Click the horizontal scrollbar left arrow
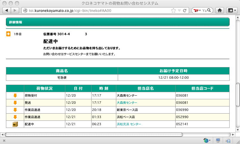The height and width of the screenshot is (144, 240). coord(2,134)
